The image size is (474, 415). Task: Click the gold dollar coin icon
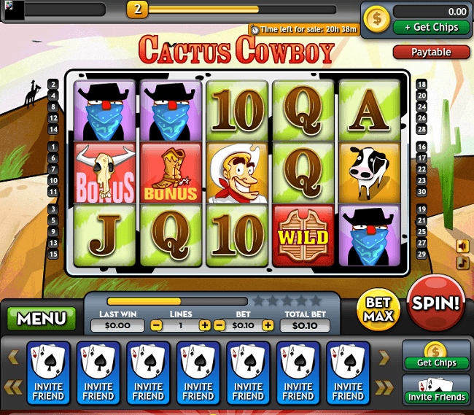click(x=377, y=19)
